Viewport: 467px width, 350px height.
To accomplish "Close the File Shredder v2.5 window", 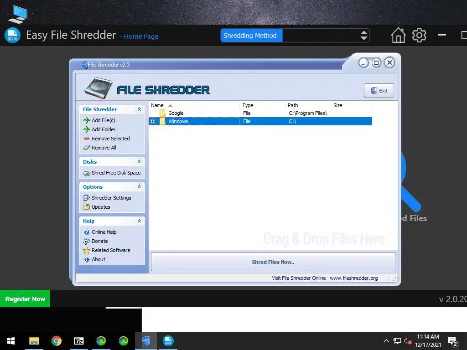I will pos(389,63).
